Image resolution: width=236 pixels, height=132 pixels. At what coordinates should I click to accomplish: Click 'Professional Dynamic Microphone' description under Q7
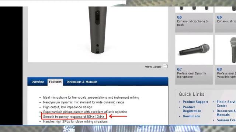[192, 75]
